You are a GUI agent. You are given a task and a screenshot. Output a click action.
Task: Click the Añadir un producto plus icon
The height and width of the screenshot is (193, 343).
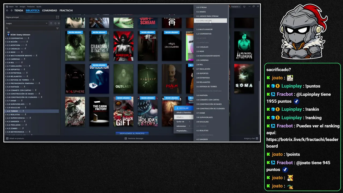[x=7, y=138]
